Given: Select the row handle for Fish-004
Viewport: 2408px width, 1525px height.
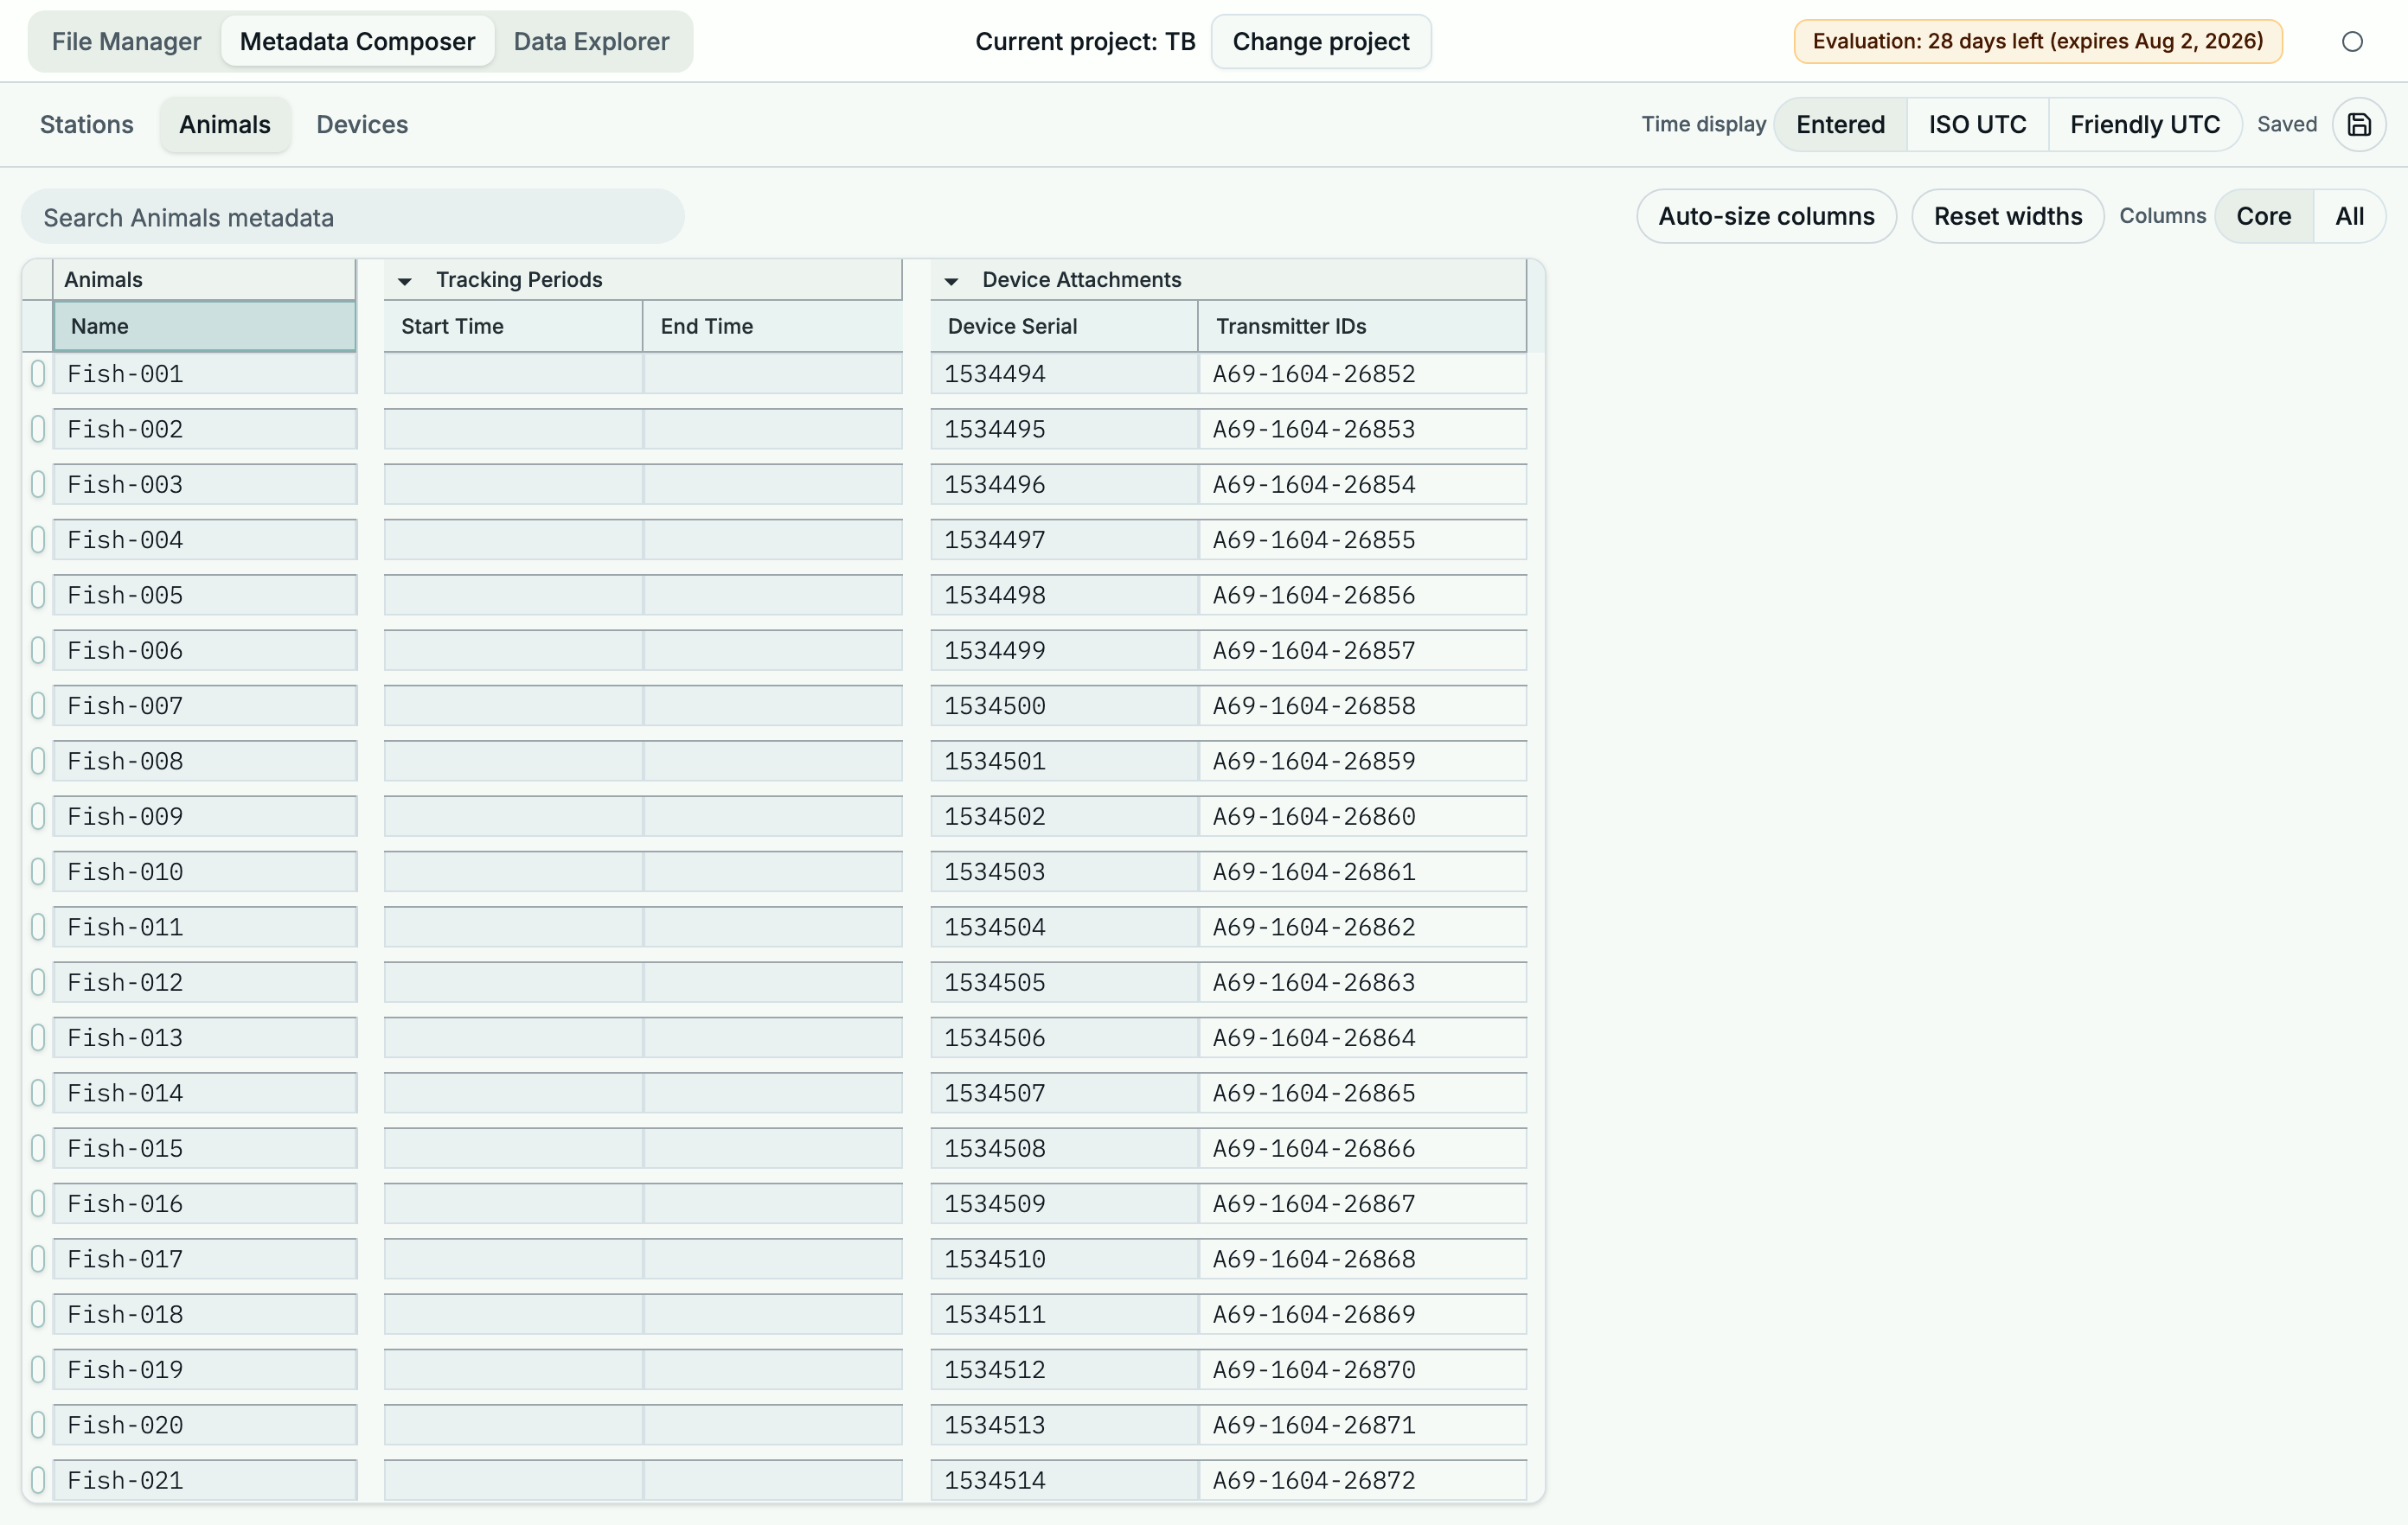Looking at the screenshot, I should pyautogui.click(x=38, y=539).
